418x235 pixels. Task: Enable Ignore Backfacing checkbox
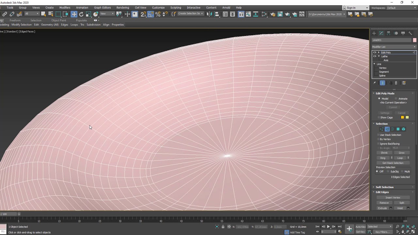click(x=379, y=144)
